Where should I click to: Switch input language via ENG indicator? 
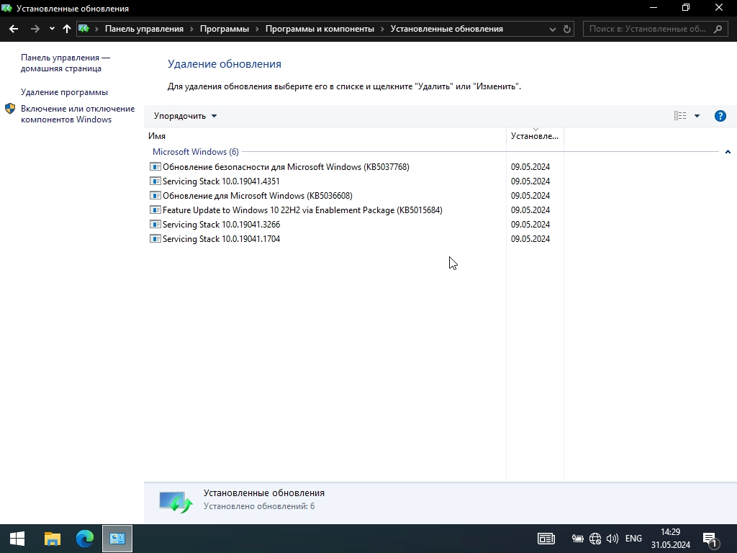tap(633, 539)
